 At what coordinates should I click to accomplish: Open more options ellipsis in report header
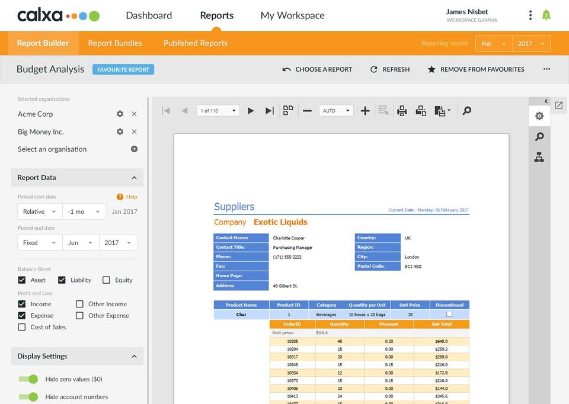(546, 69)
